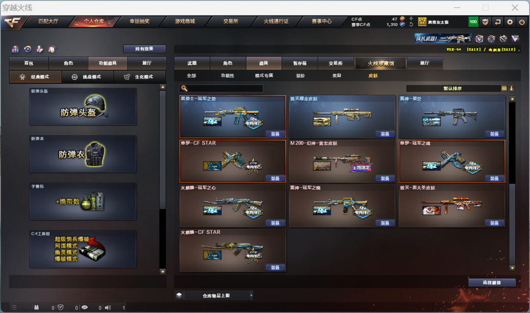This screenshot has height=313, width=530.
Task: Open the 默认排序 sort dropdown
Action: point(453,88)
